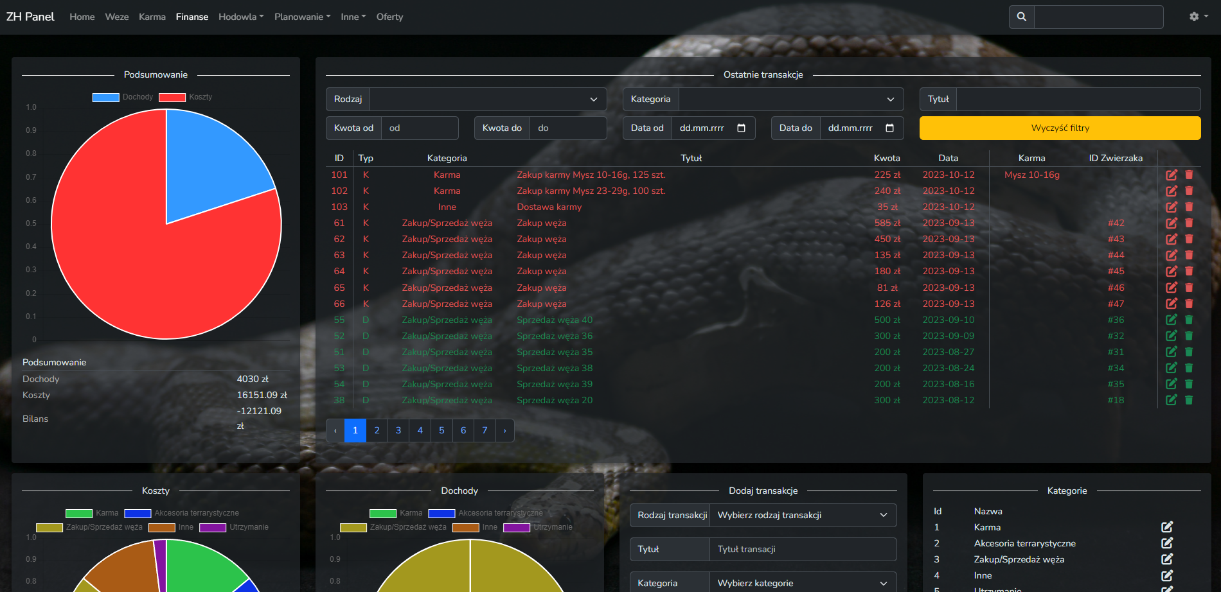
Task: Go to transactions page 3
Action: (x=398, y=430)
